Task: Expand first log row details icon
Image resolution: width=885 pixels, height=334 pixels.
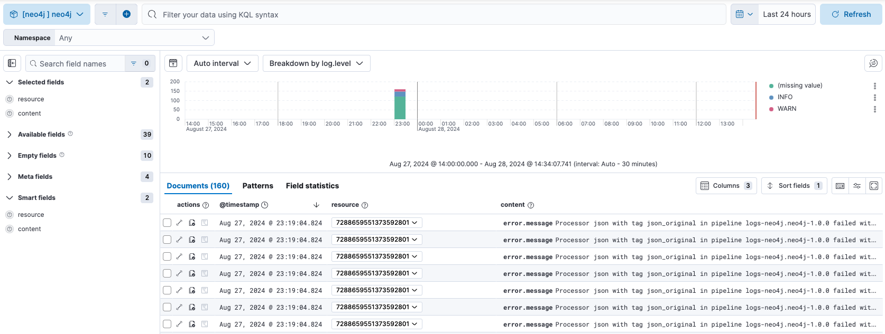Action: tap(179, 223)
